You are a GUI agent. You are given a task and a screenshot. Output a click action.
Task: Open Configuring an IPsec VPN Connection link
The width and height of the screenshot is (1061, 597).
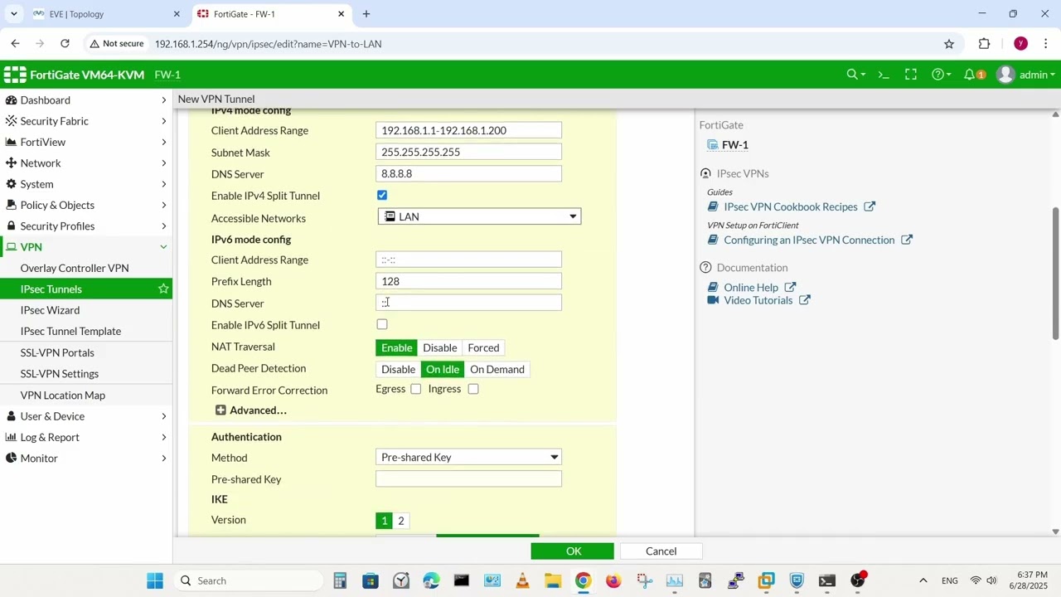click(x=809, y=240)
